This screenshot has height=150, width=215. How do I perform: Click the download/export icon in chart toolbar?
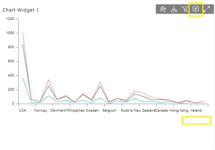(x=174, y=9)
